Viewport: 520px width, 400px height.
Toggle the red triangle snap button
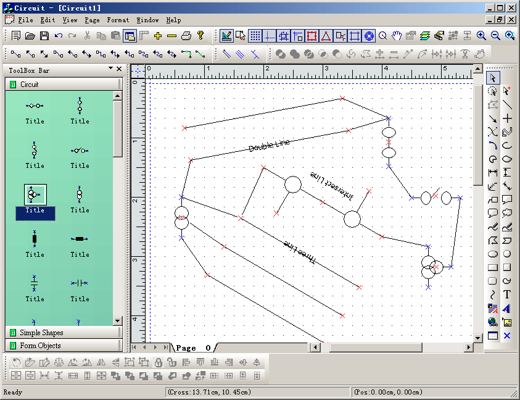click(326, 36)
